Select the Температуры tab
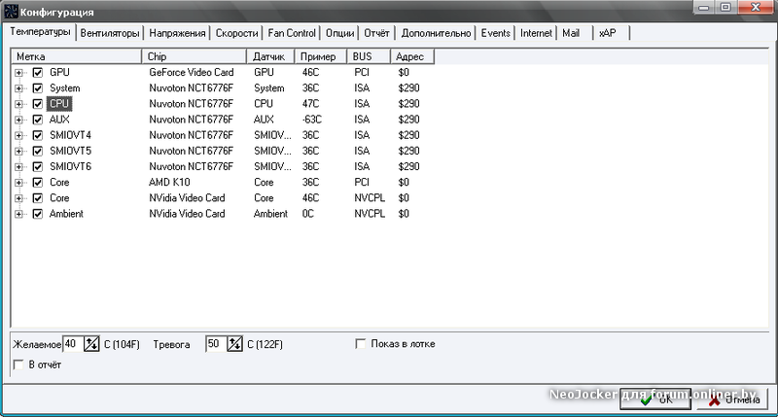 point(40,32)
